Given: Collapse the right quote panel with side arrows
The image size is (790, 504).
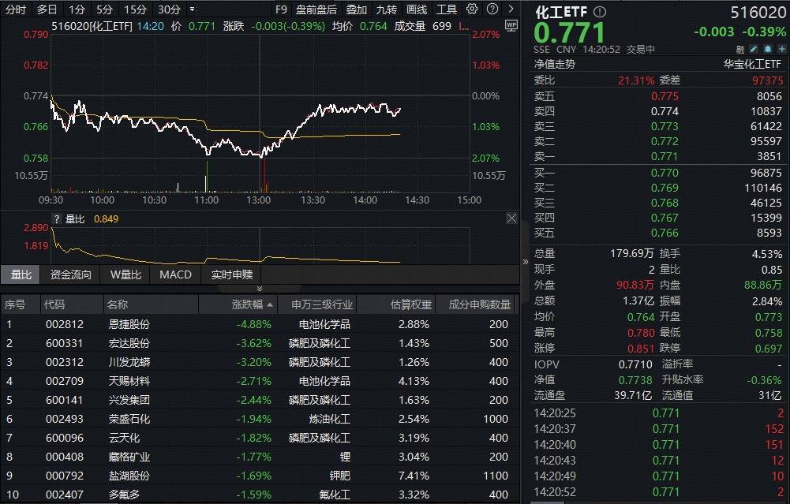Looking at the screenshot, I should pos(526,262).
